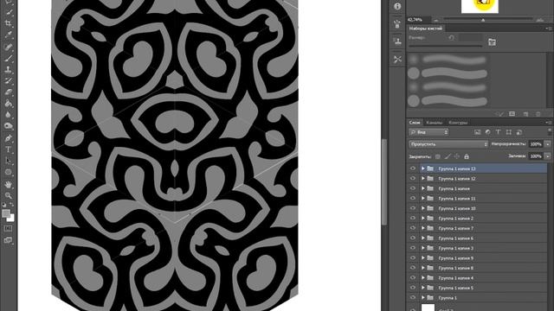Click foreground color swatch
Image resolution: width=554 pixels, height=311 pixels.
(x=6, y=213)
